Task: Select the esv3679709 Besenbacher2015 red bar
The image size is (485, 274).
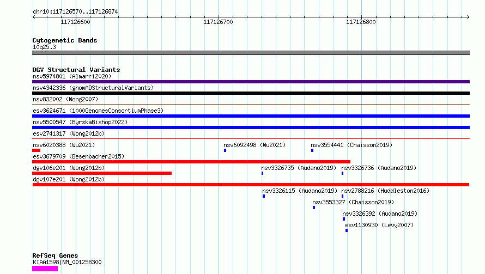Action: (x=191, y=162)
